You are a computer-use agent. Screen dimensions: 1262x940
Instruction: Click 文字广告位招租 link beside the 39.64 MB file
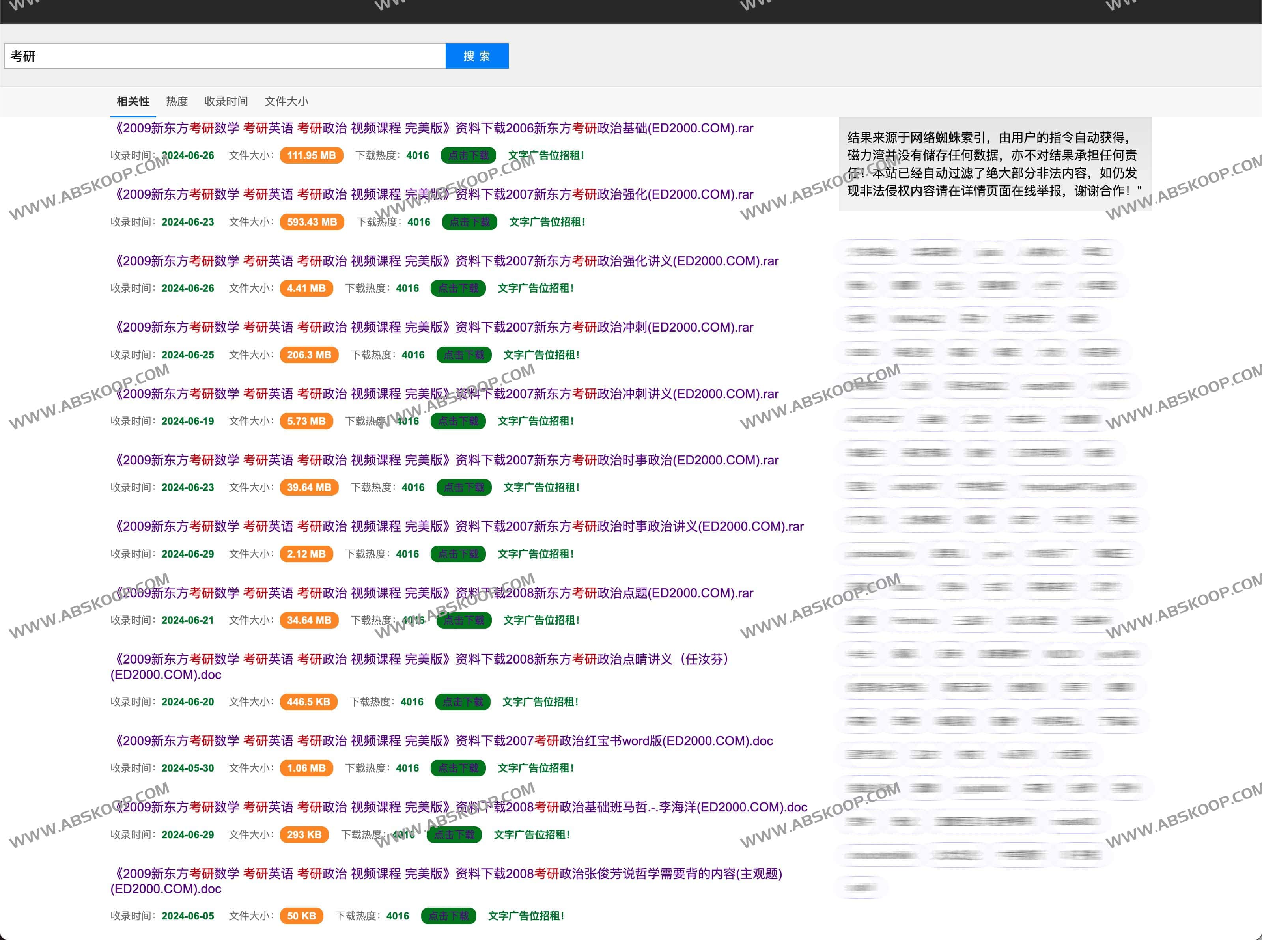[x=541, y=487]
